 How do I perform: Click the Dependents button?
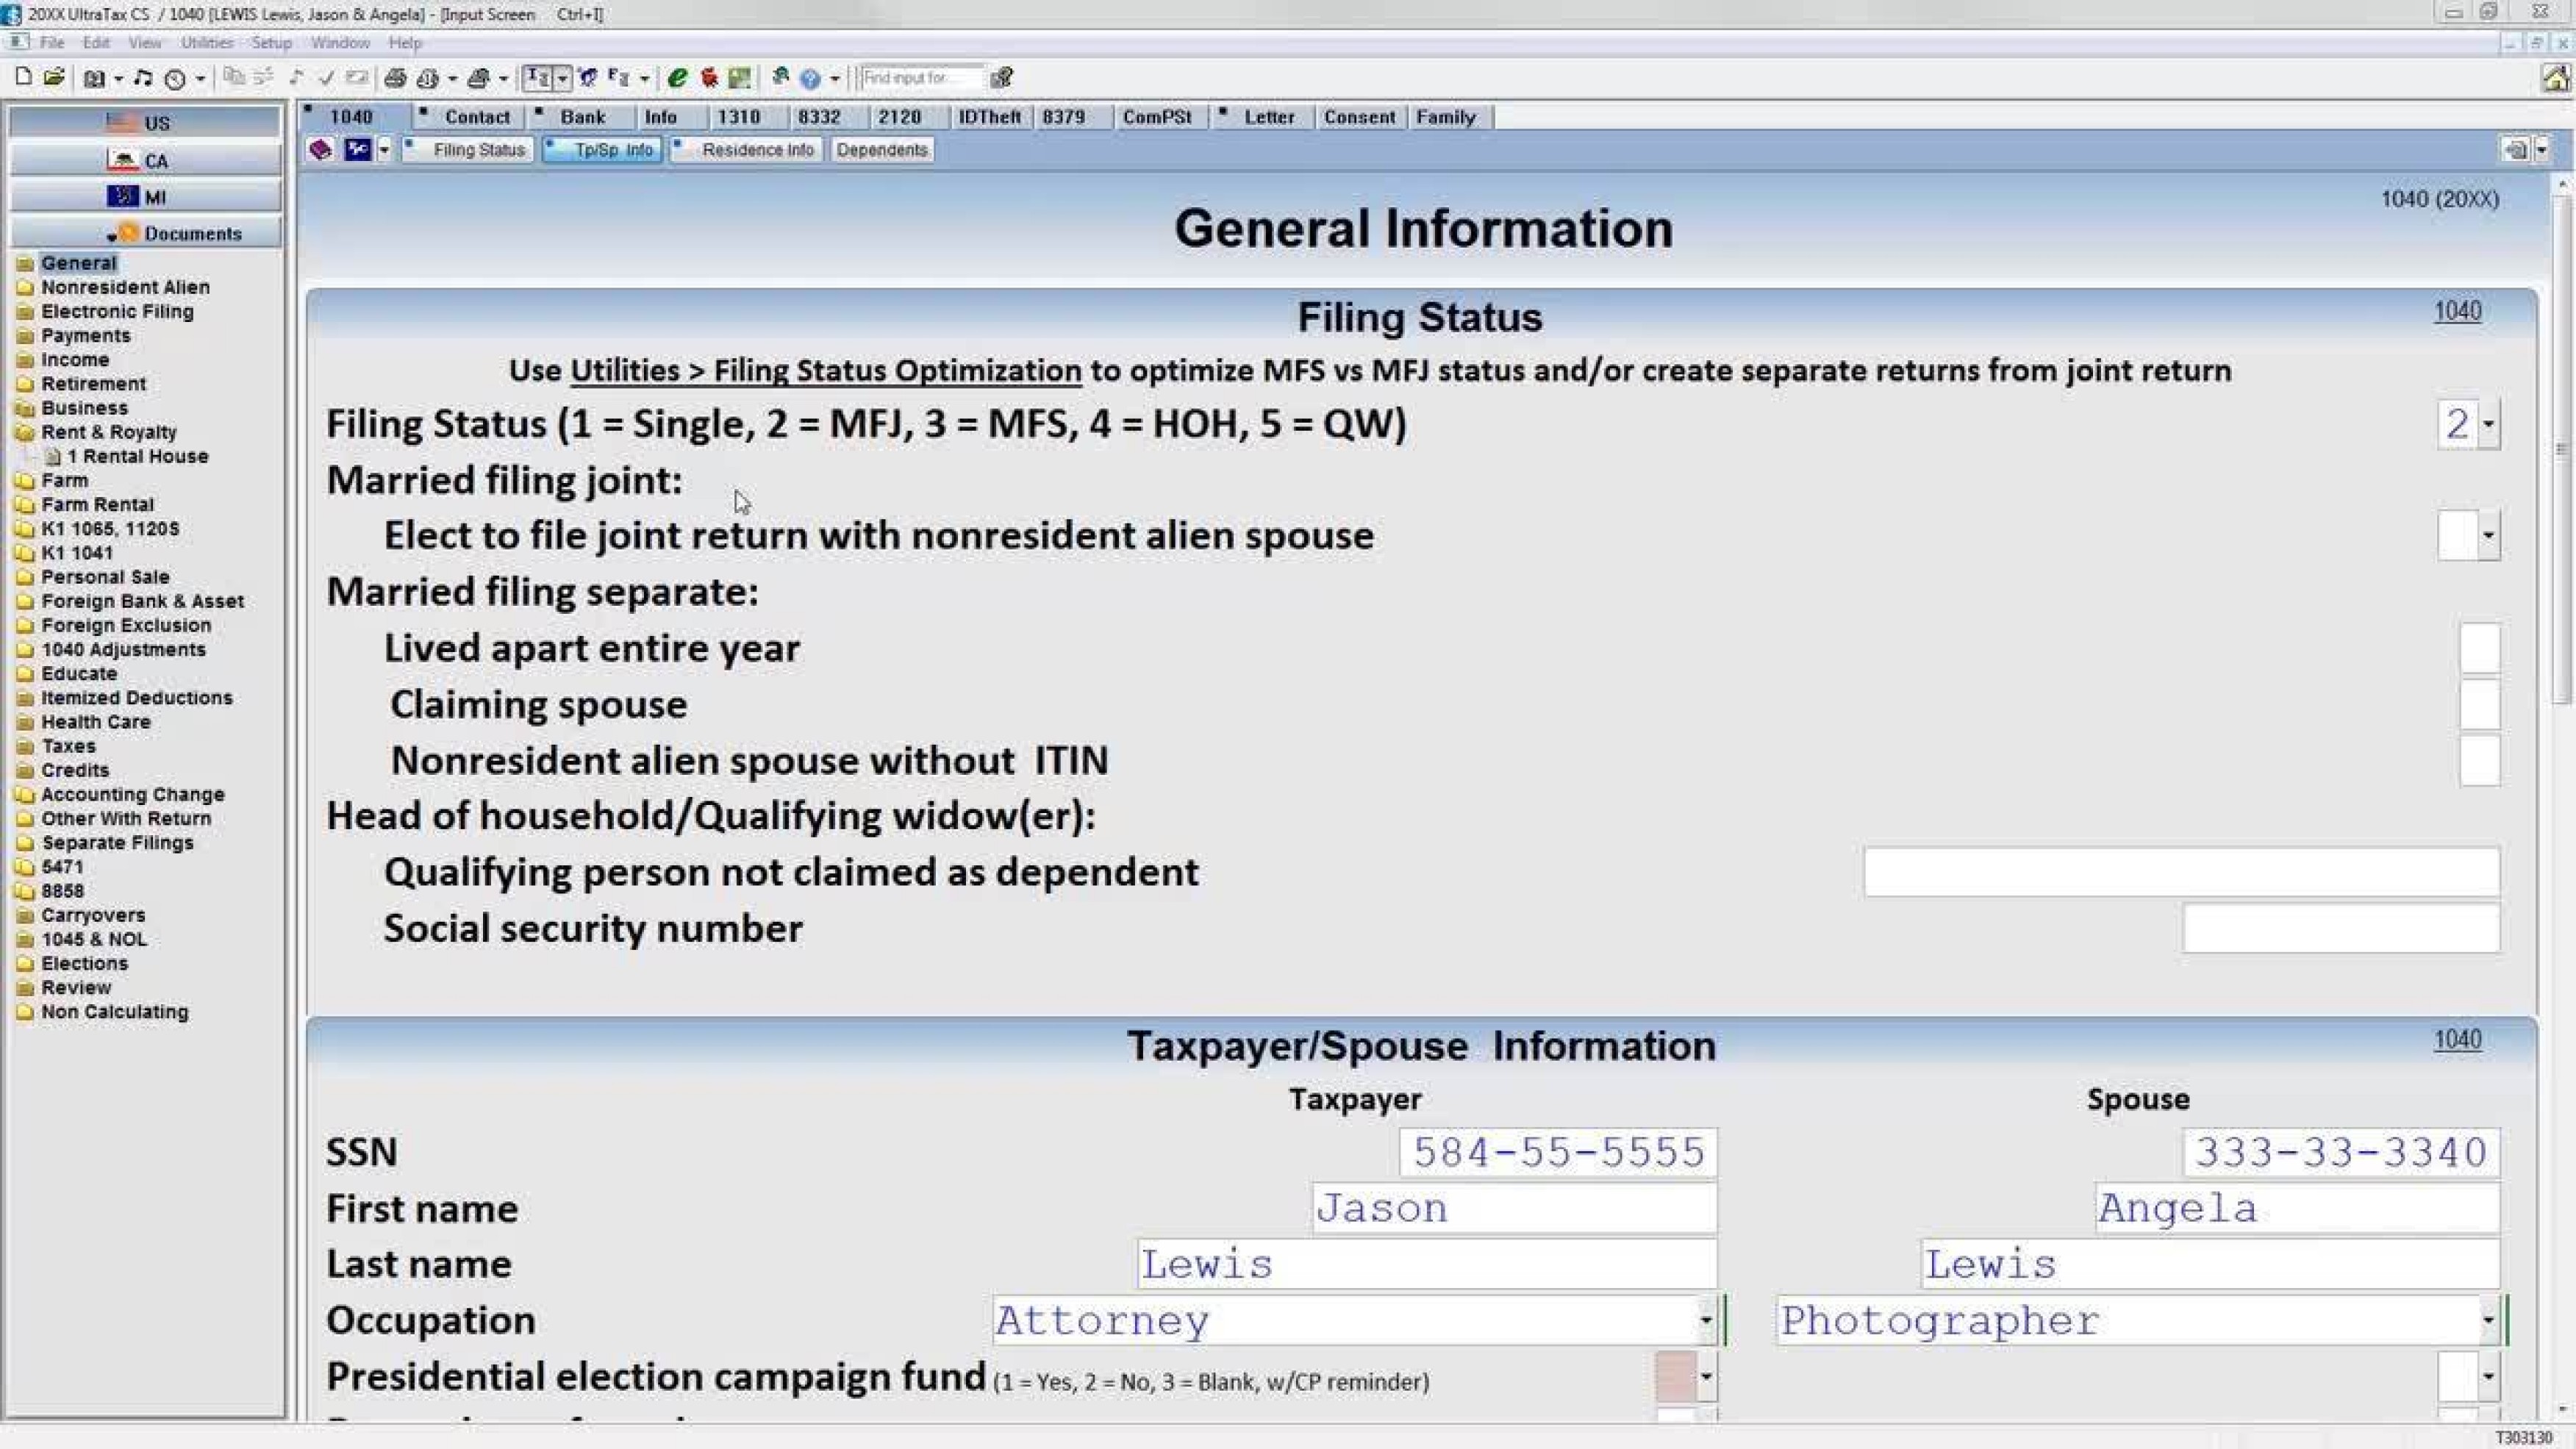881,150
